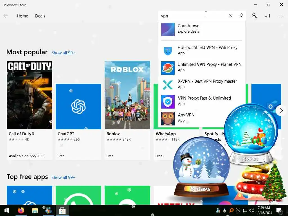Viewport: 288px width, 216px height.
Task: Clear the search text with the X
Action: click(x=231, y=16)
